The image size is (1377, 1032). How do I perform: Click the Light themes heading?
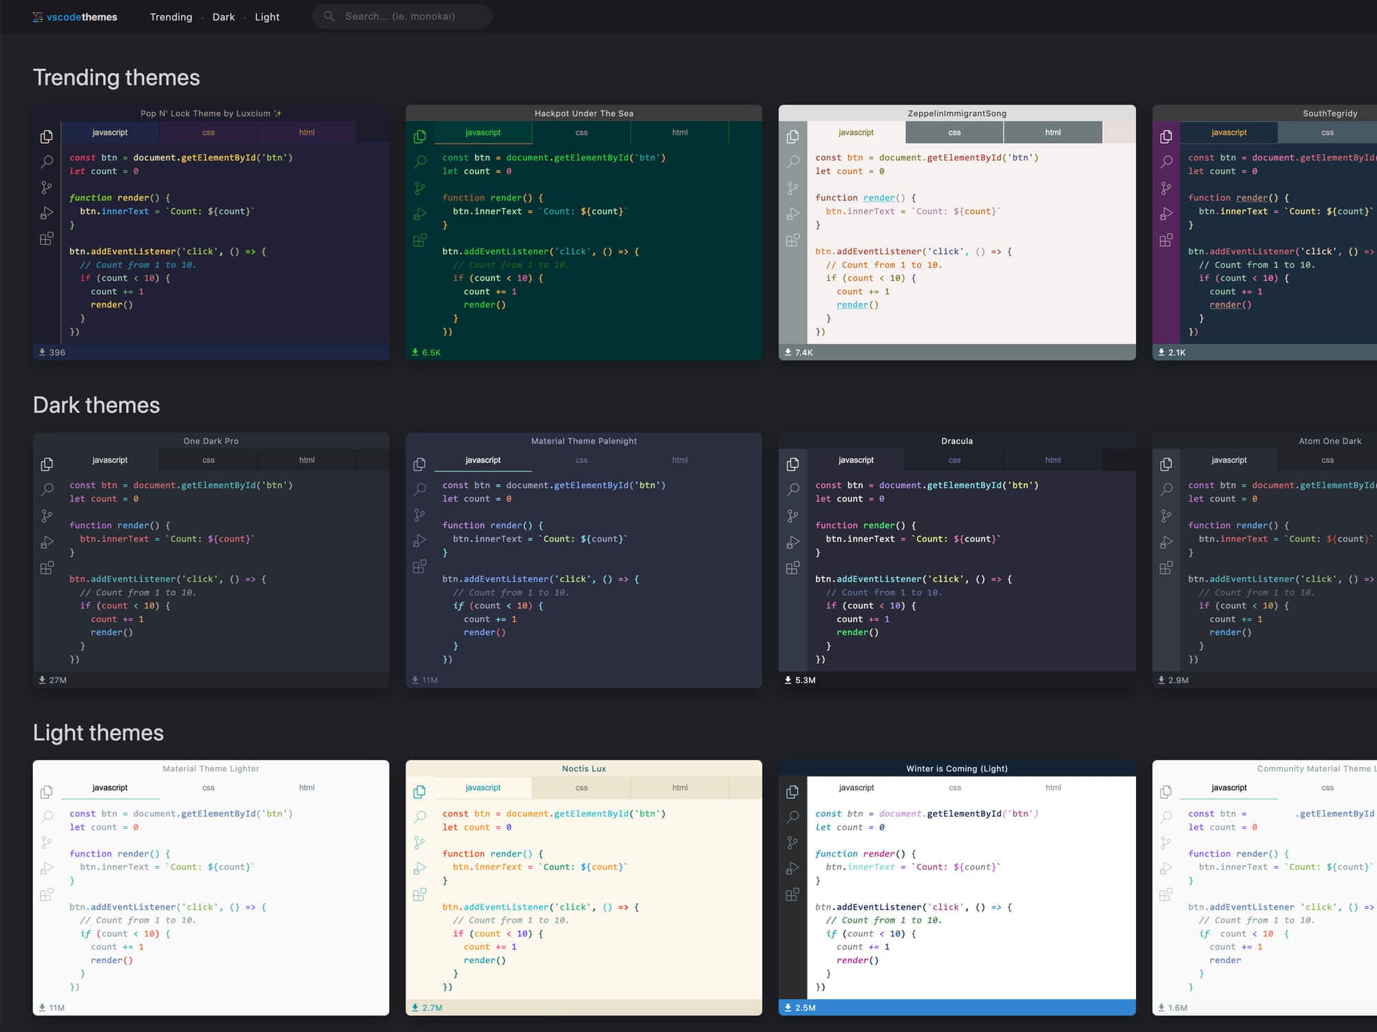(98, 732)
